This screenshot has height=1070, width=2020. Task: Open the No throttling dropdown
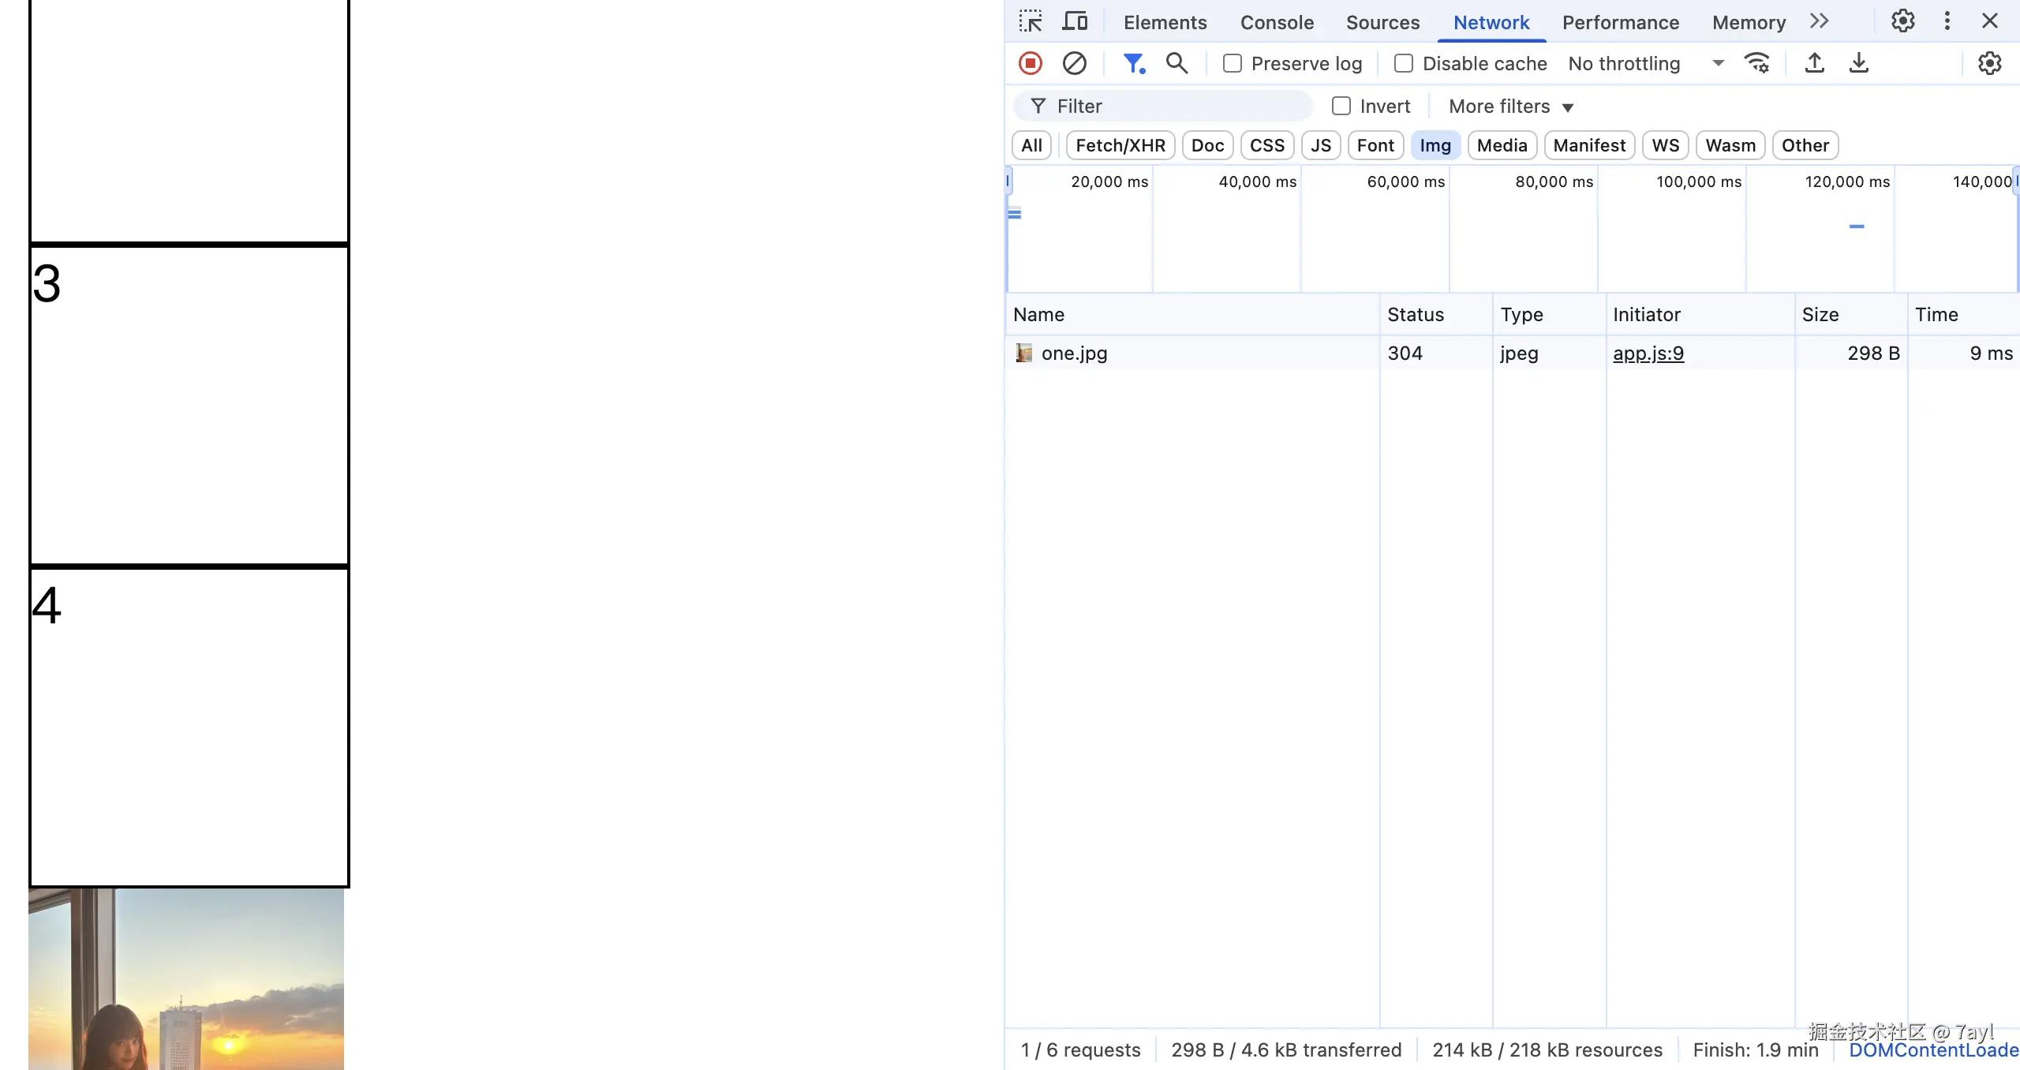1645,63
